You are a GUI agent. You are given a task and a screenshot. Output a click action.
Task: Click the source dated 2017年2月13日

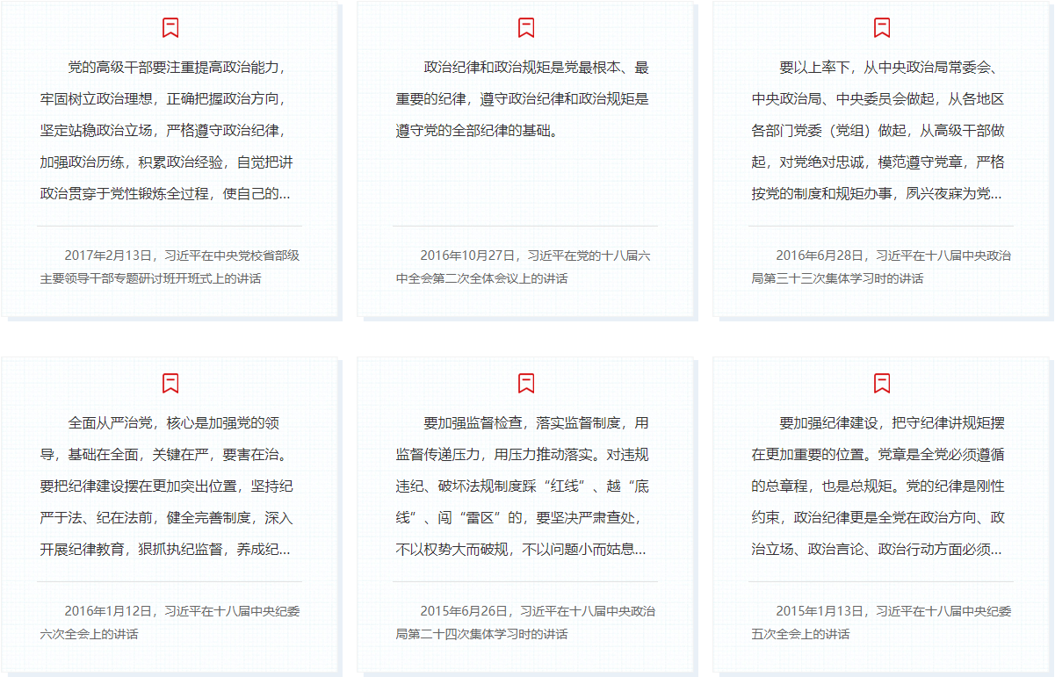(170, 267)
